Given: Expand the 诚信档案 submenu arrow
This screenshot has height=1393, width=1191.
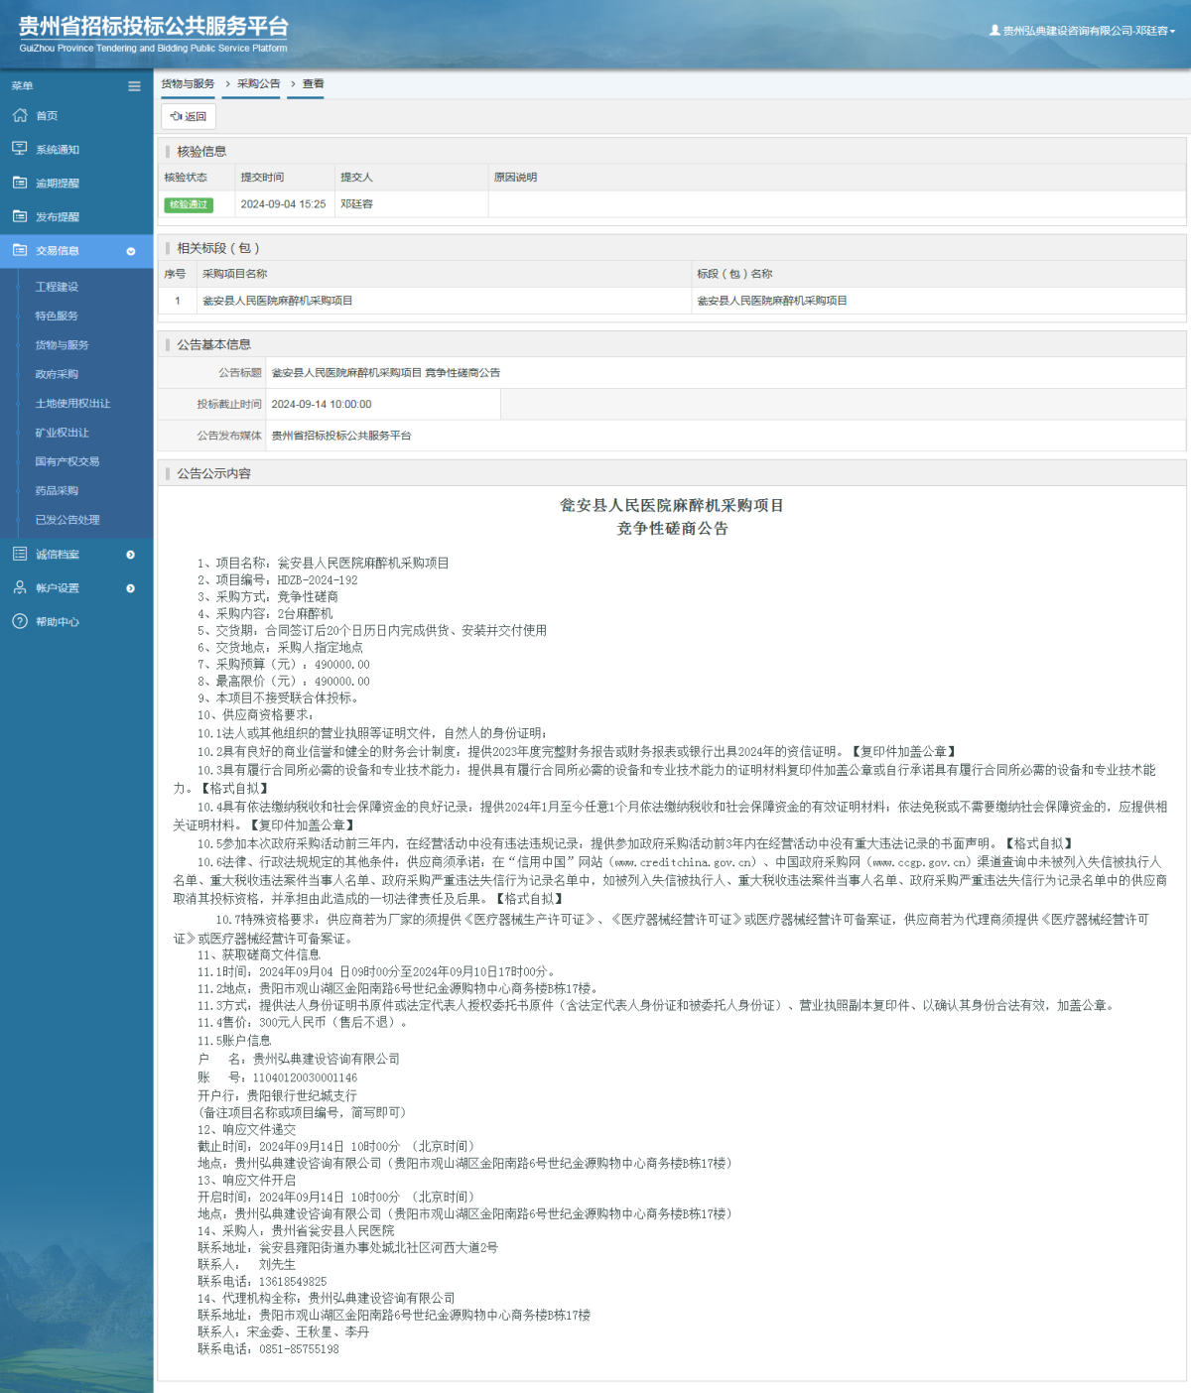Looking at the screenshot, I should tap(131, 555).
